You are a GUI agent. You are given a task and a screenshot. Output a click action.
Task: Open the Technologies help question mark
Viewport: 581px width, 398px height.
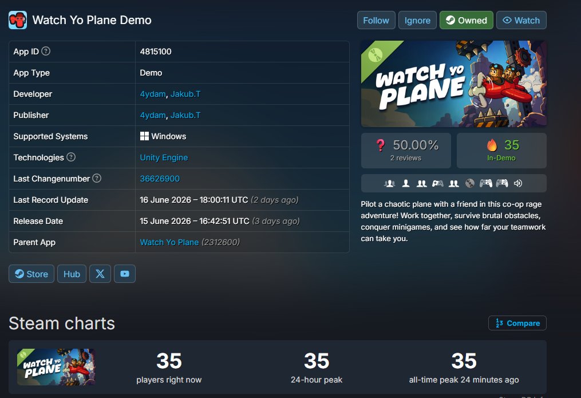pyautogui.click(x=71, y=157)
